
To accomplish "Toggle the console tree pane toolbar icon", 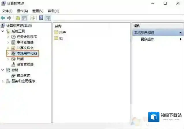I will (x=25, y=18).
